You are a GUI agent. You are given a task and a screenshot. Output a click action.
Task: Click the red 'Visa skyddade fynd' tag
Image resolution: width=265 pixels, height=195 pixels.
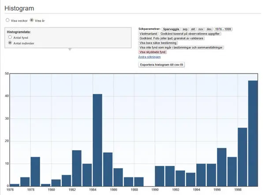pyautogui.click(x=153, y=52)
